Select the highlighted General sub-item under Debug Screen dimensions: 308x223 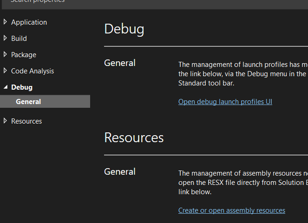click(45, 101)
